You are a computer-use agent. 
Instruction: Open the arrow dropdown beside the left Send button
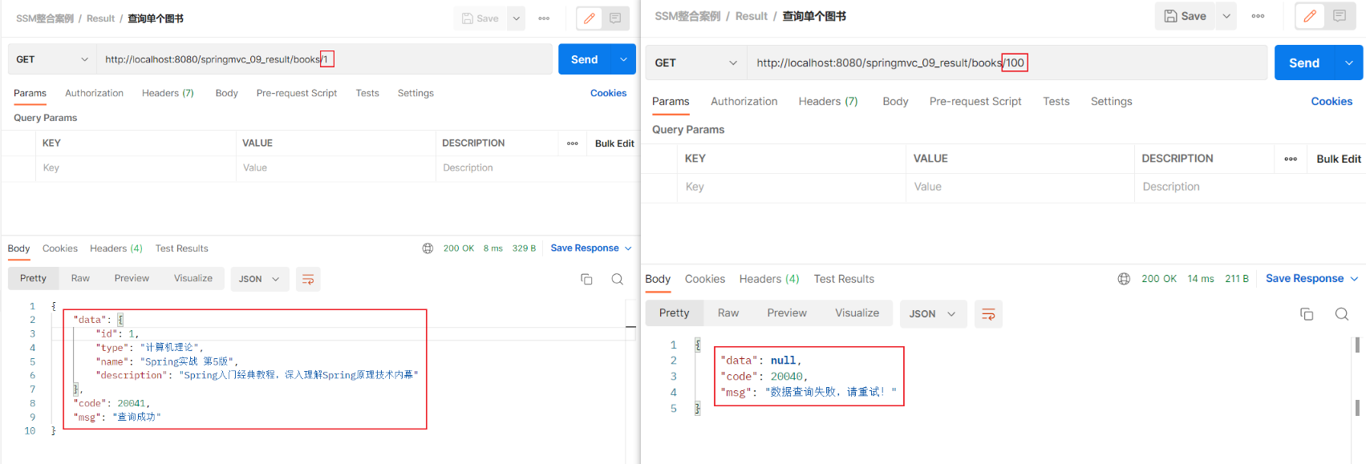(x=623, y=59)
